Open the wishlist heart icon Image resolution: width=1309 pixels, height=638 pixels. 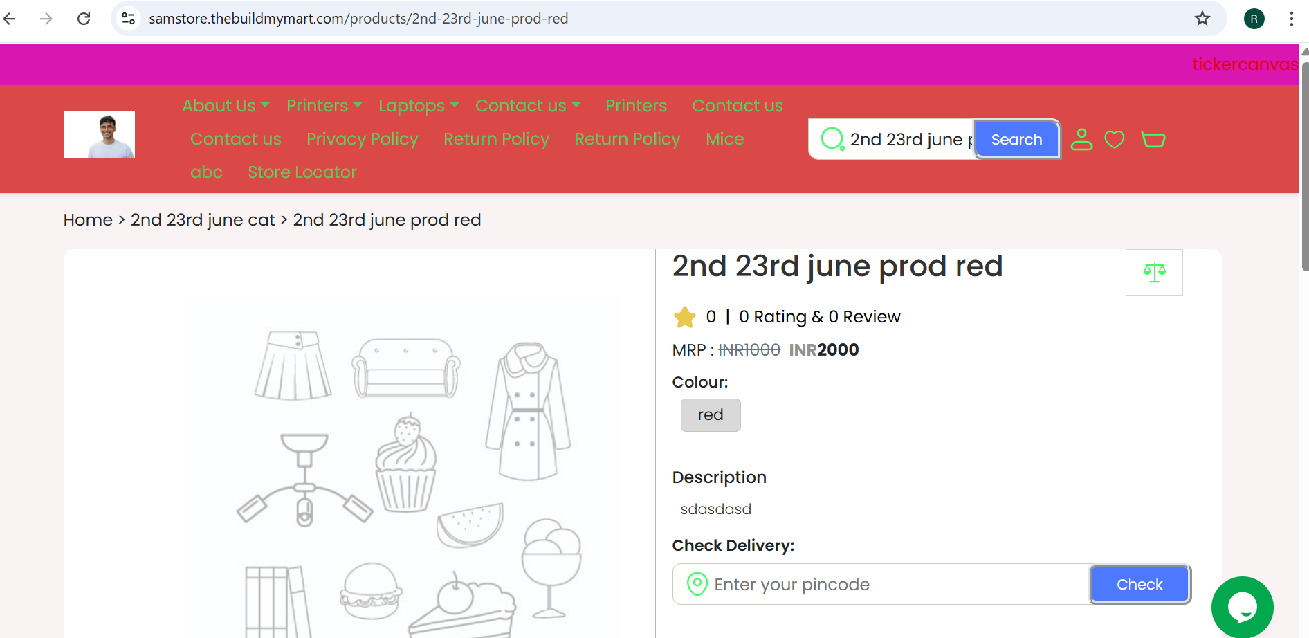click(1114, 140)
